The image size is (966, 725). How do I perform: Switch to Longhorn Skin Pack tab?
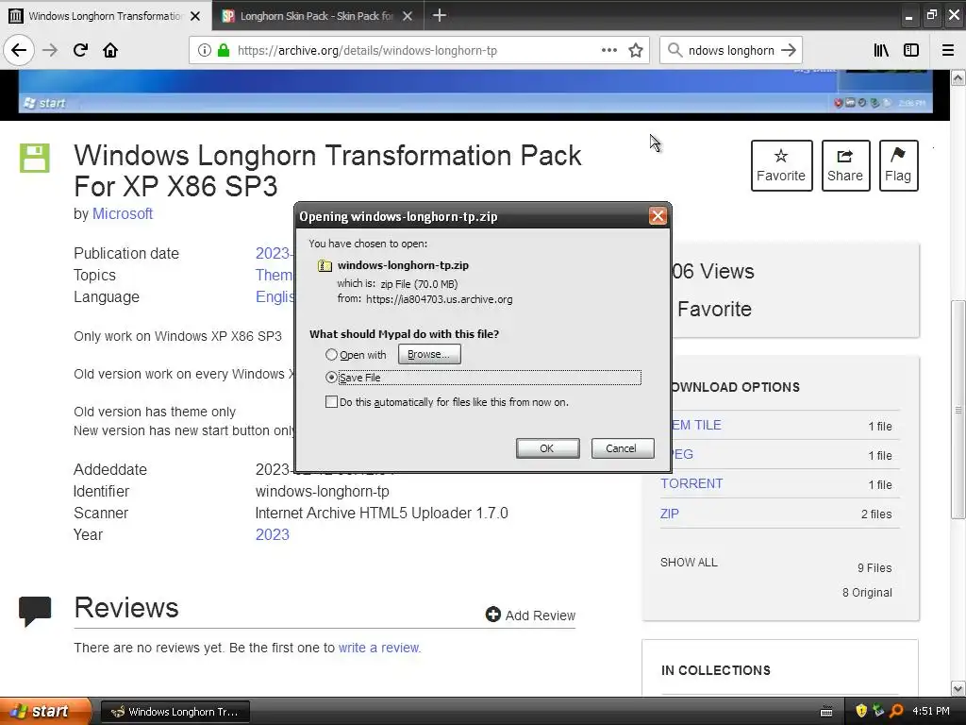pyautogui.click(x=317, y=16)
